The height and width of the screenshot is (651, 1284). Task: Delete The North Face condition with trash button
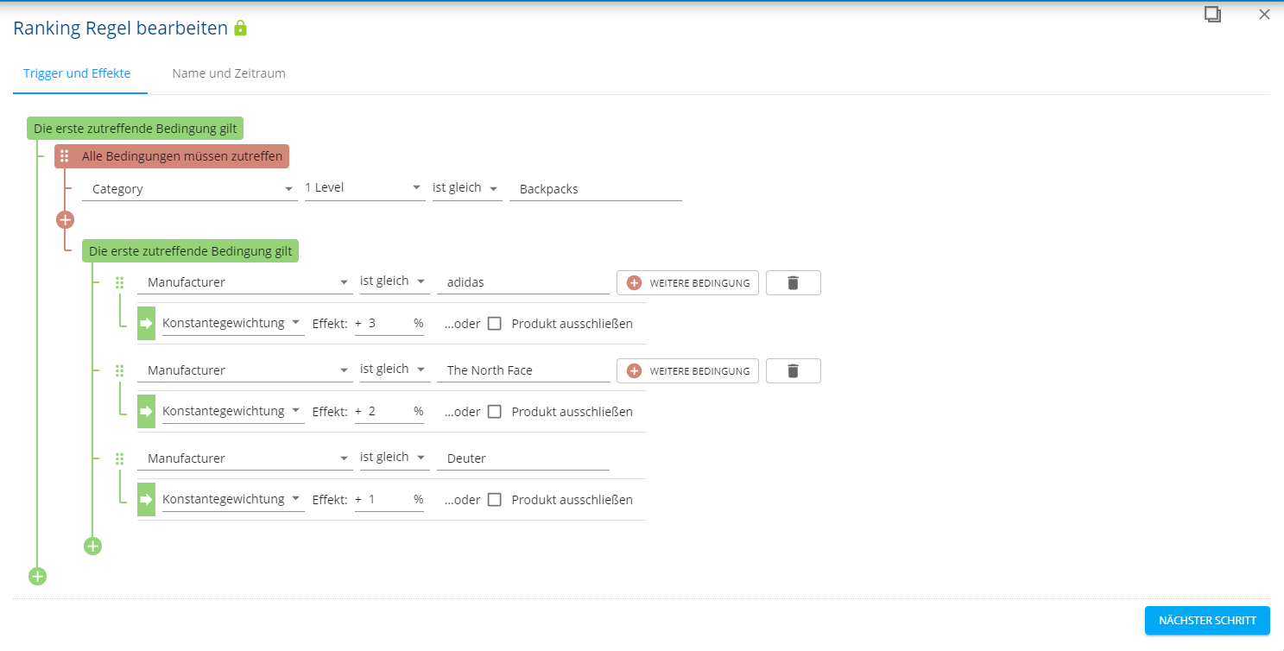pyautogui.click(x=794, y=370)
